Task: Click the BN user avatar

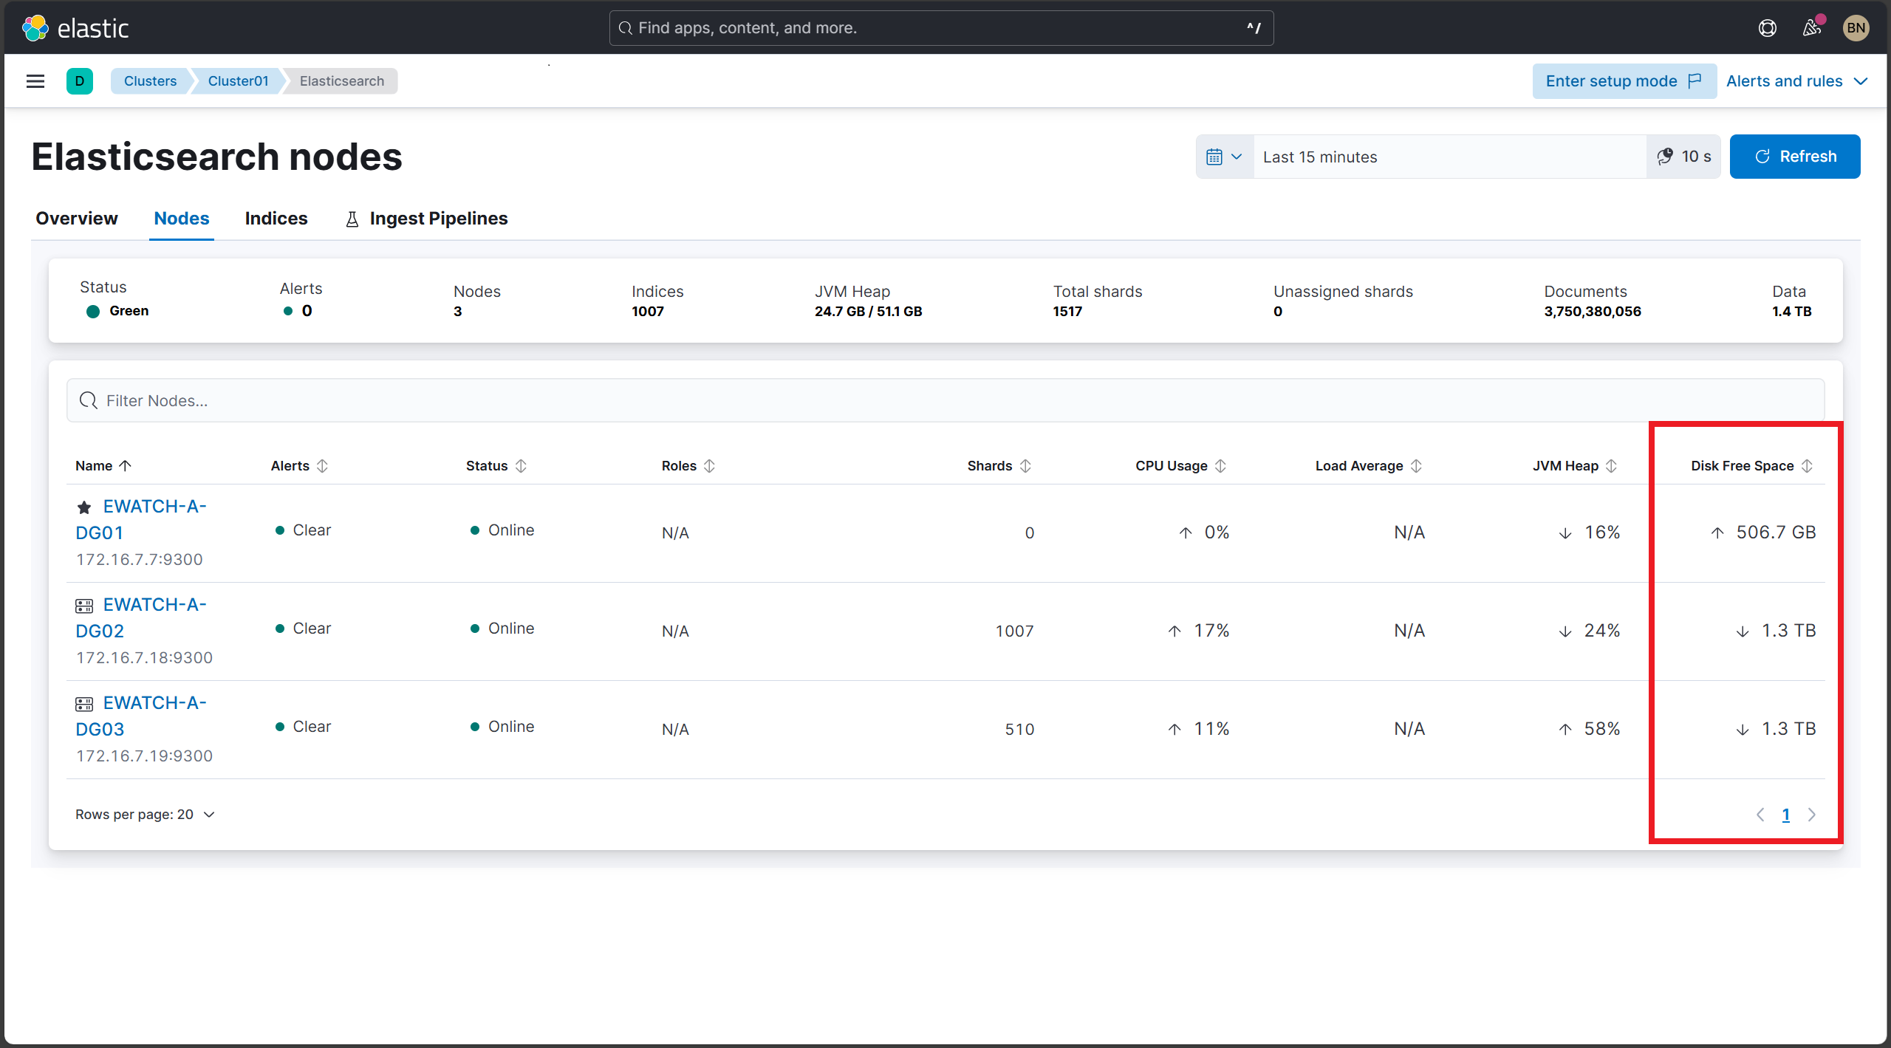Action: [x=1856, y=27]
